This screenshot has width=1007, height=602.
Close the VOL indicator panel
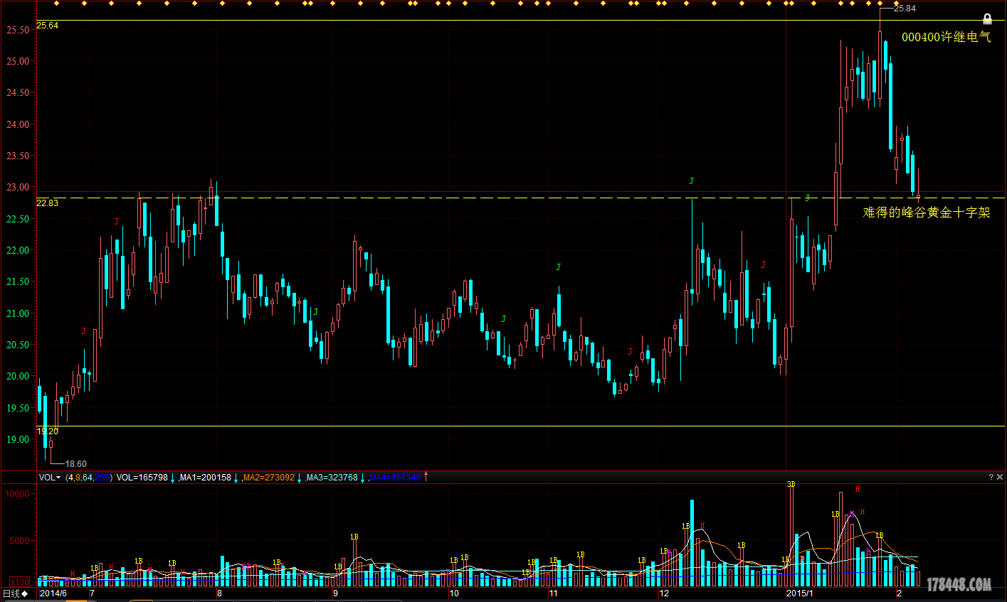pos(1000,477)
